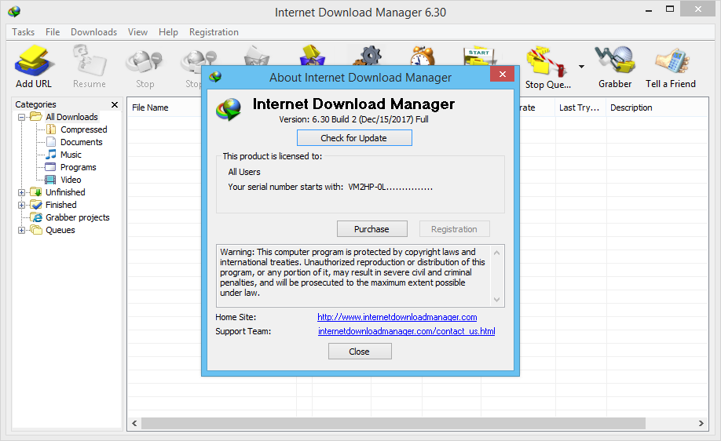The height and width of the screenshot is (441, 721).
Task: Click the Stop Queue toolbar icon
Action: point(547,61)
